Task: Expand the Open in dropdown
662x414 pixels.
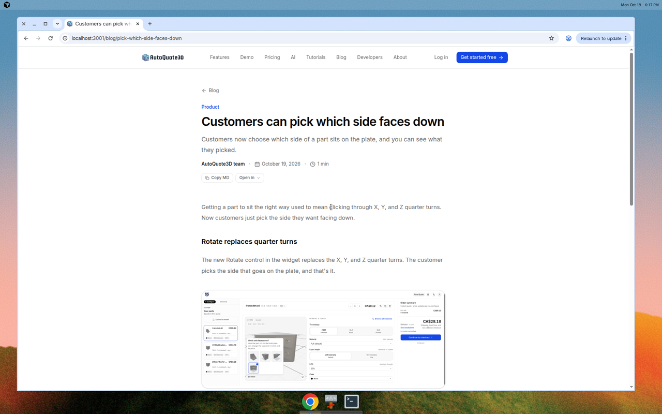Action: (x=250, y=178)
